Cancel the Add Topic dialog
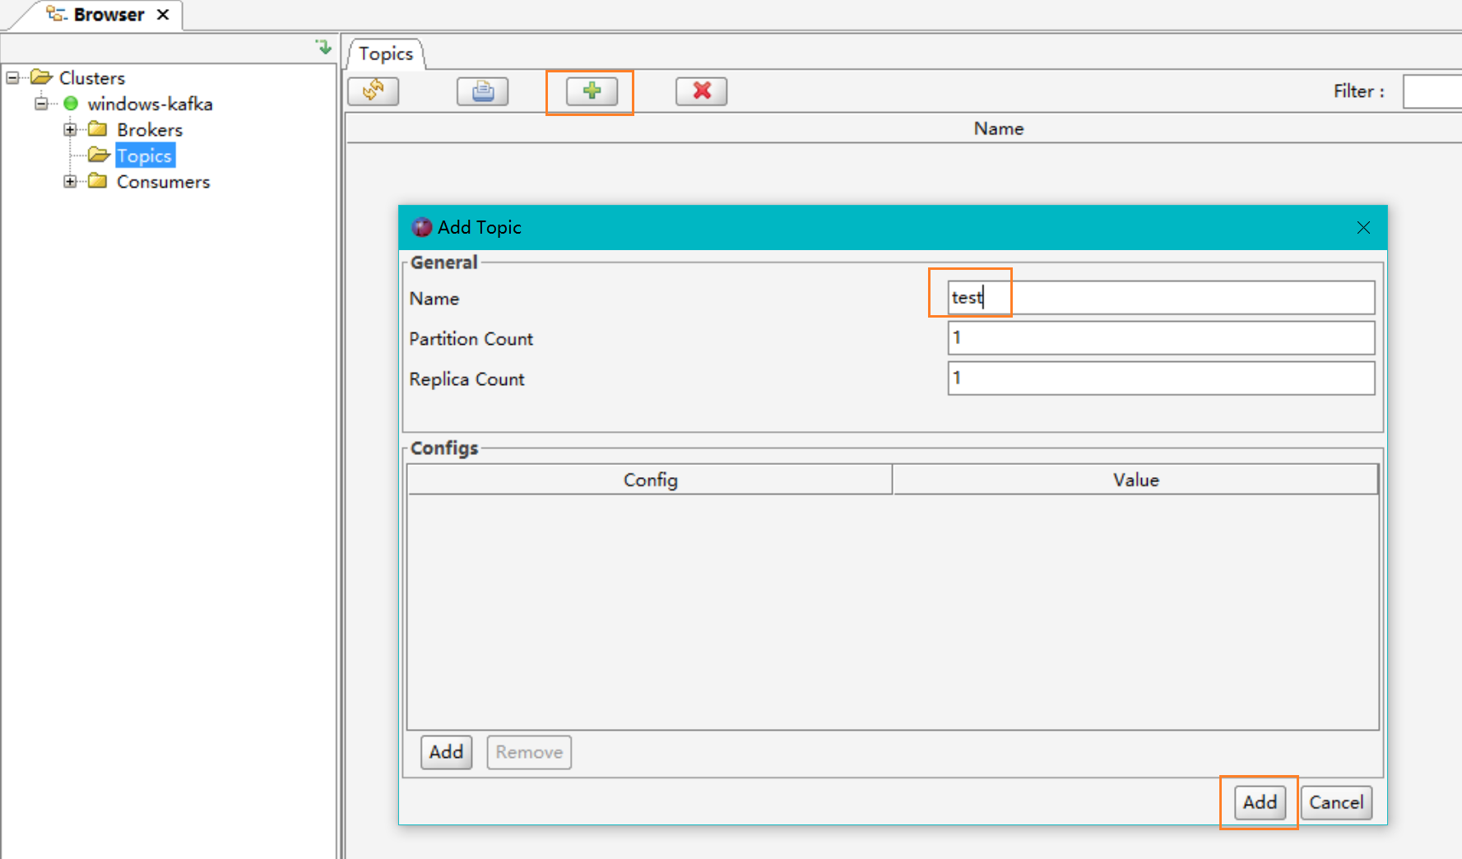 tap(1336, 802)
